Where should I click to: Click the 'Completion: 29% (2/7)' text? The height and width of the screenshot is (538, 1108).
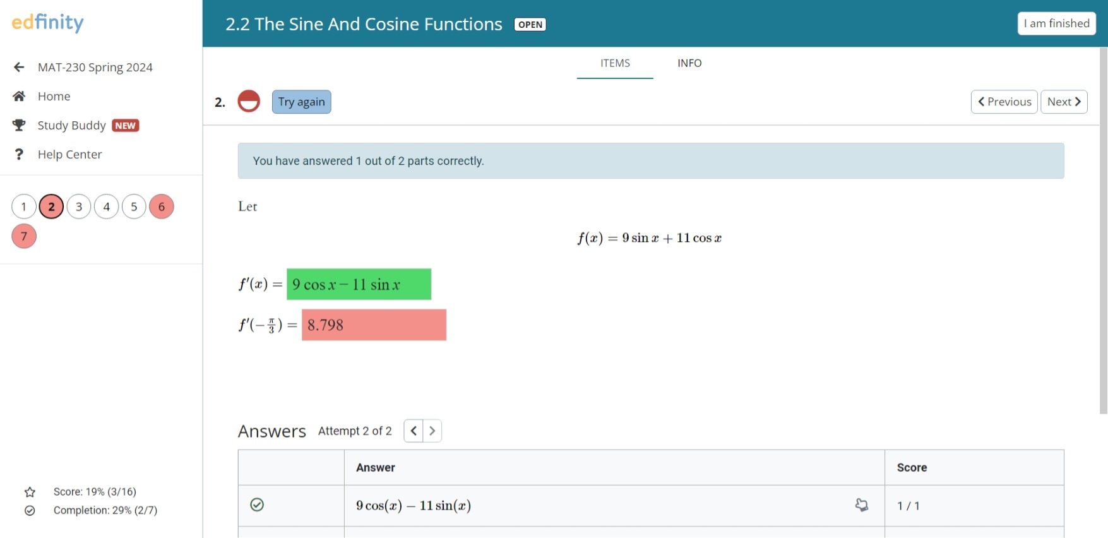click(105, 510)
